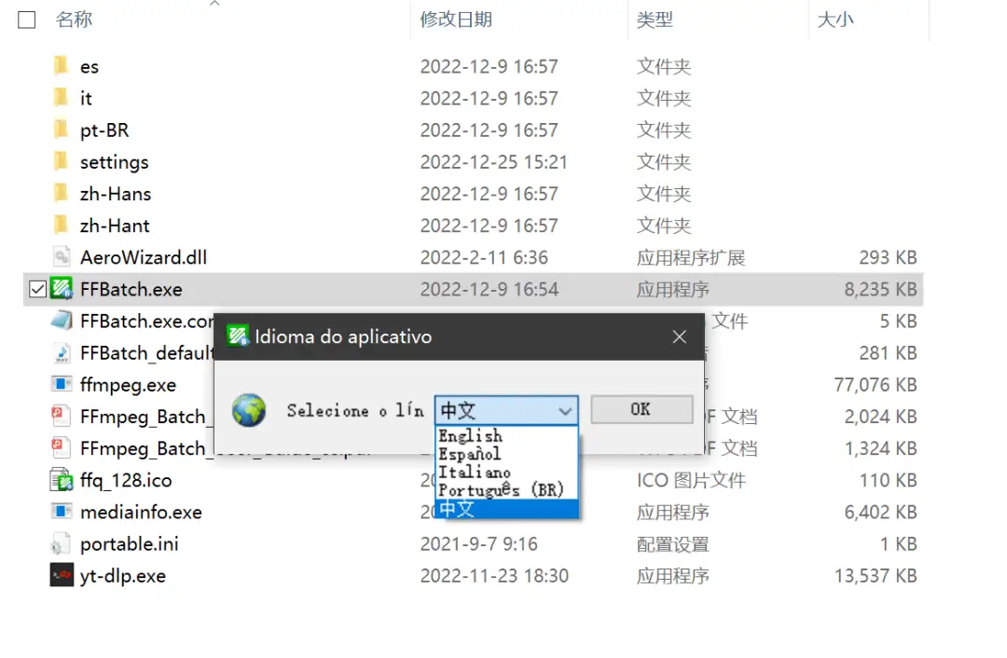This screenshot has width=1007, height=658.
Task: Click the 修改日期 column header
Action: pyautogui.click(x=455, y=19)
